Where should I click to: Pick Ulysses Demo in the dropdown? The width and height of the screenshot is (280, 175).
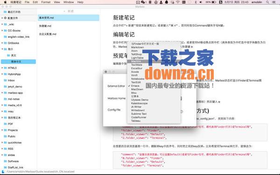140,100
